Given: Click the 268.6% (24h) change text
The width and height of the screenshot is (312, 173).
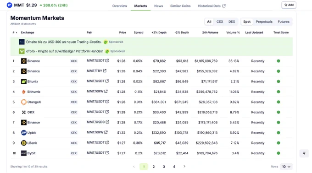Looking at the screenshot, I should coord(56,5).
